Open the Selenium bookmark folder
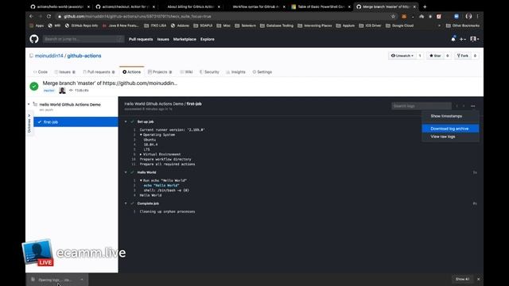This screenshot has width=509, height=286. (245, 25)
